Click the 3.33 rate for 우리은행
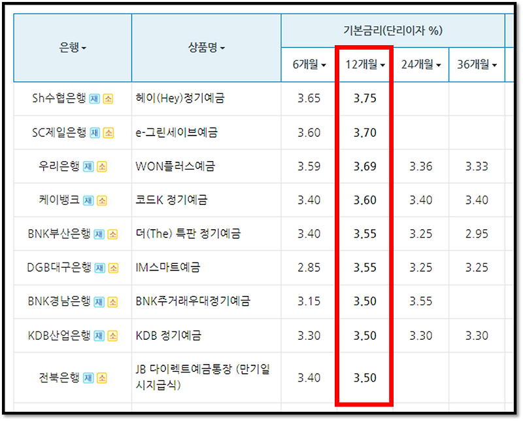The width and height of the screenshot is (523, 421). coord(477,166)
